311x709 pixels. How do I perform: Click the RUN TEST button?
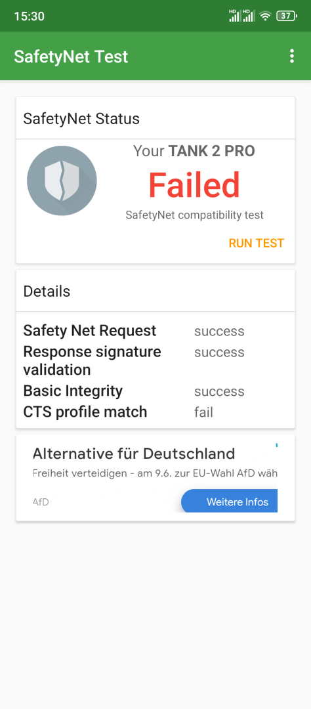click(257, 244)
